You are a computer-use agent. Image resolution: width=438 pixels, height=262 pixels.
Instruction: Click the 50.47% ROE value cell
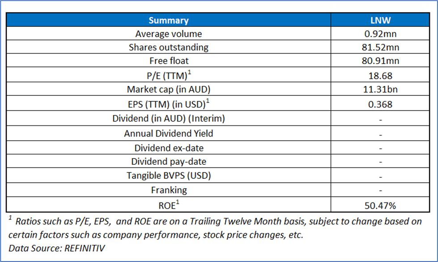[380, 204]
